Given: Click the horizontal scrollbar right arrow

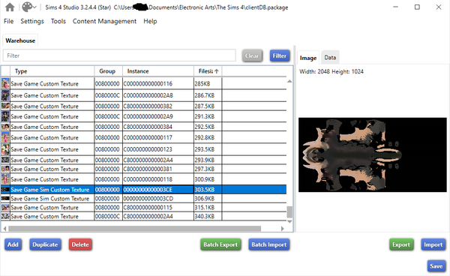Looking at the screenshot, I should point(283,228).
